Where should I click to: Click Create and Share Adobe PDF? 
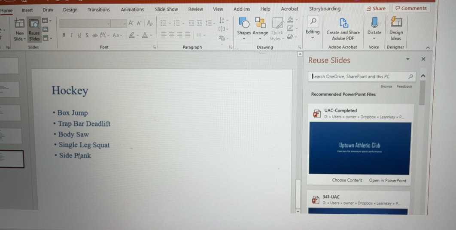point(343,29)
